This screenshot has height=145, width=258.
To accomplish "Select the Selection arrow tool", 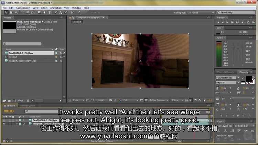I will (6, 12).
